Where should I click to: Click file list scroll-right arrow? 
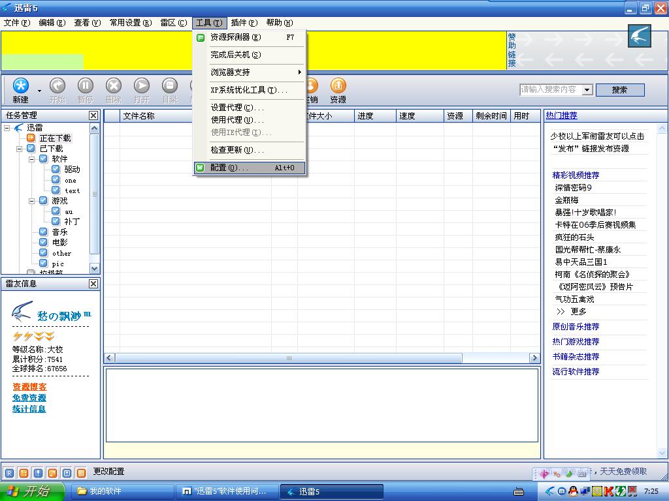tap(534, 358)
